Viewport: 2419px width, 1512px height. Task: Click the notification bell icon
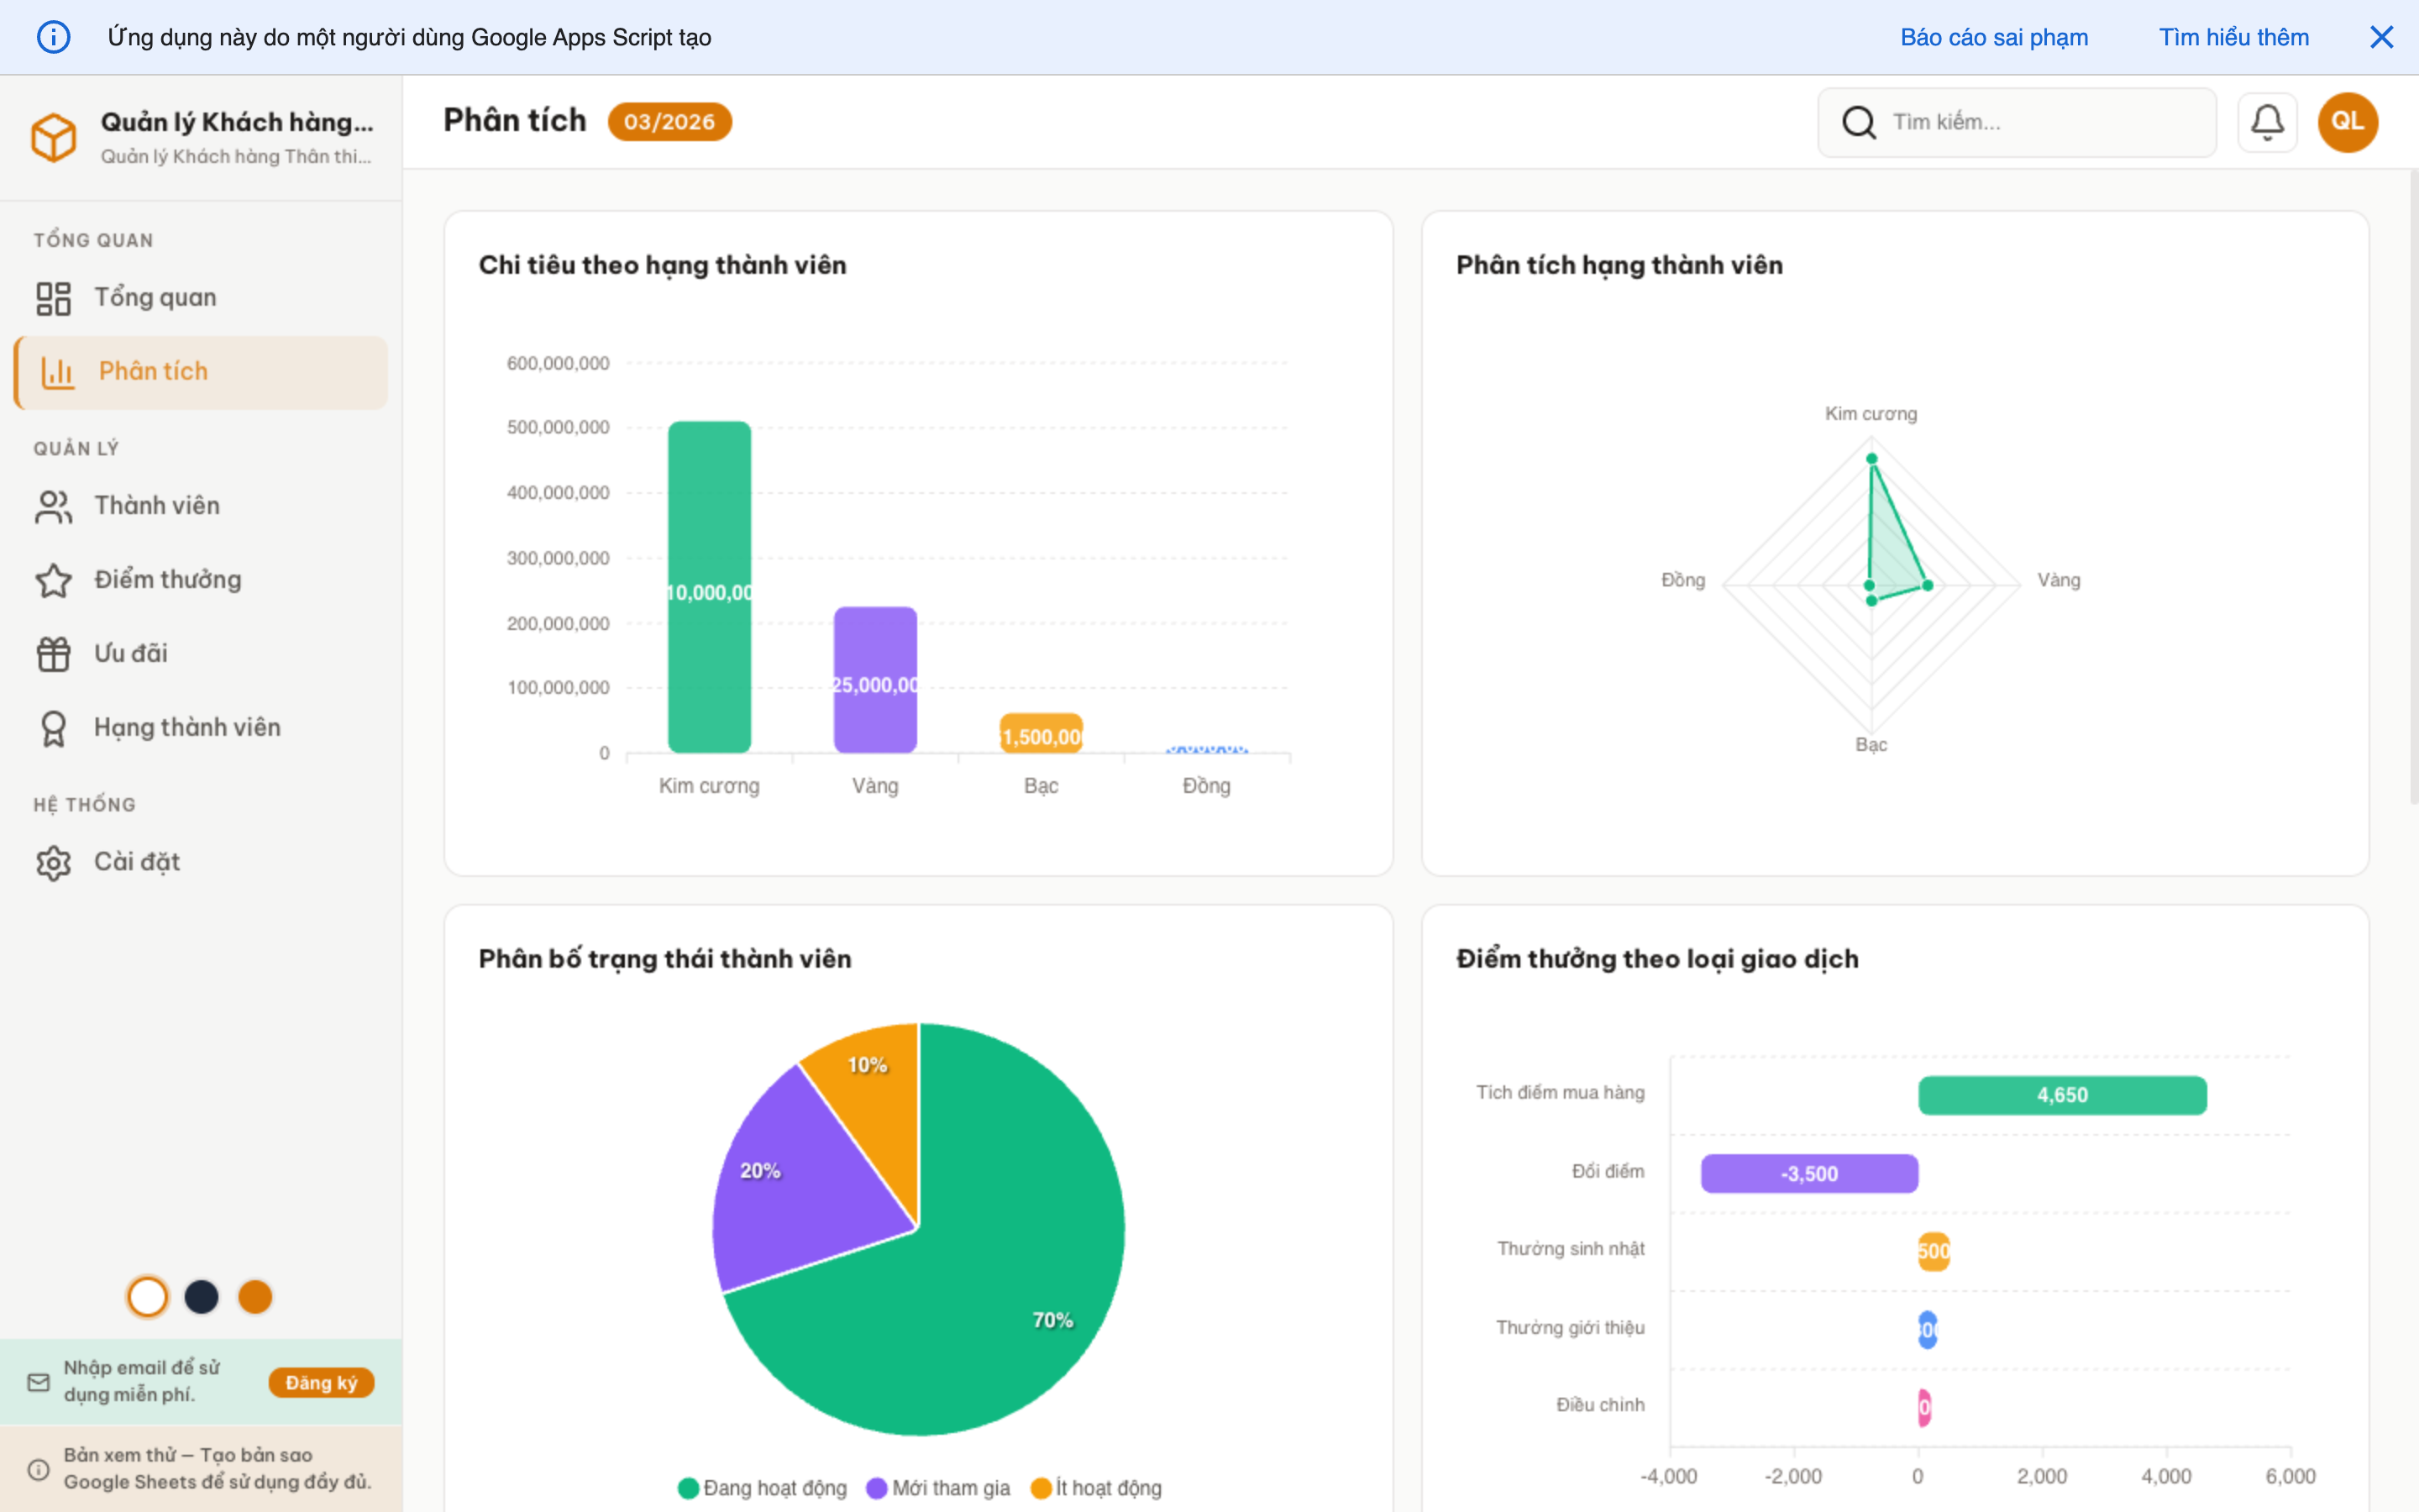point(2266,122)
